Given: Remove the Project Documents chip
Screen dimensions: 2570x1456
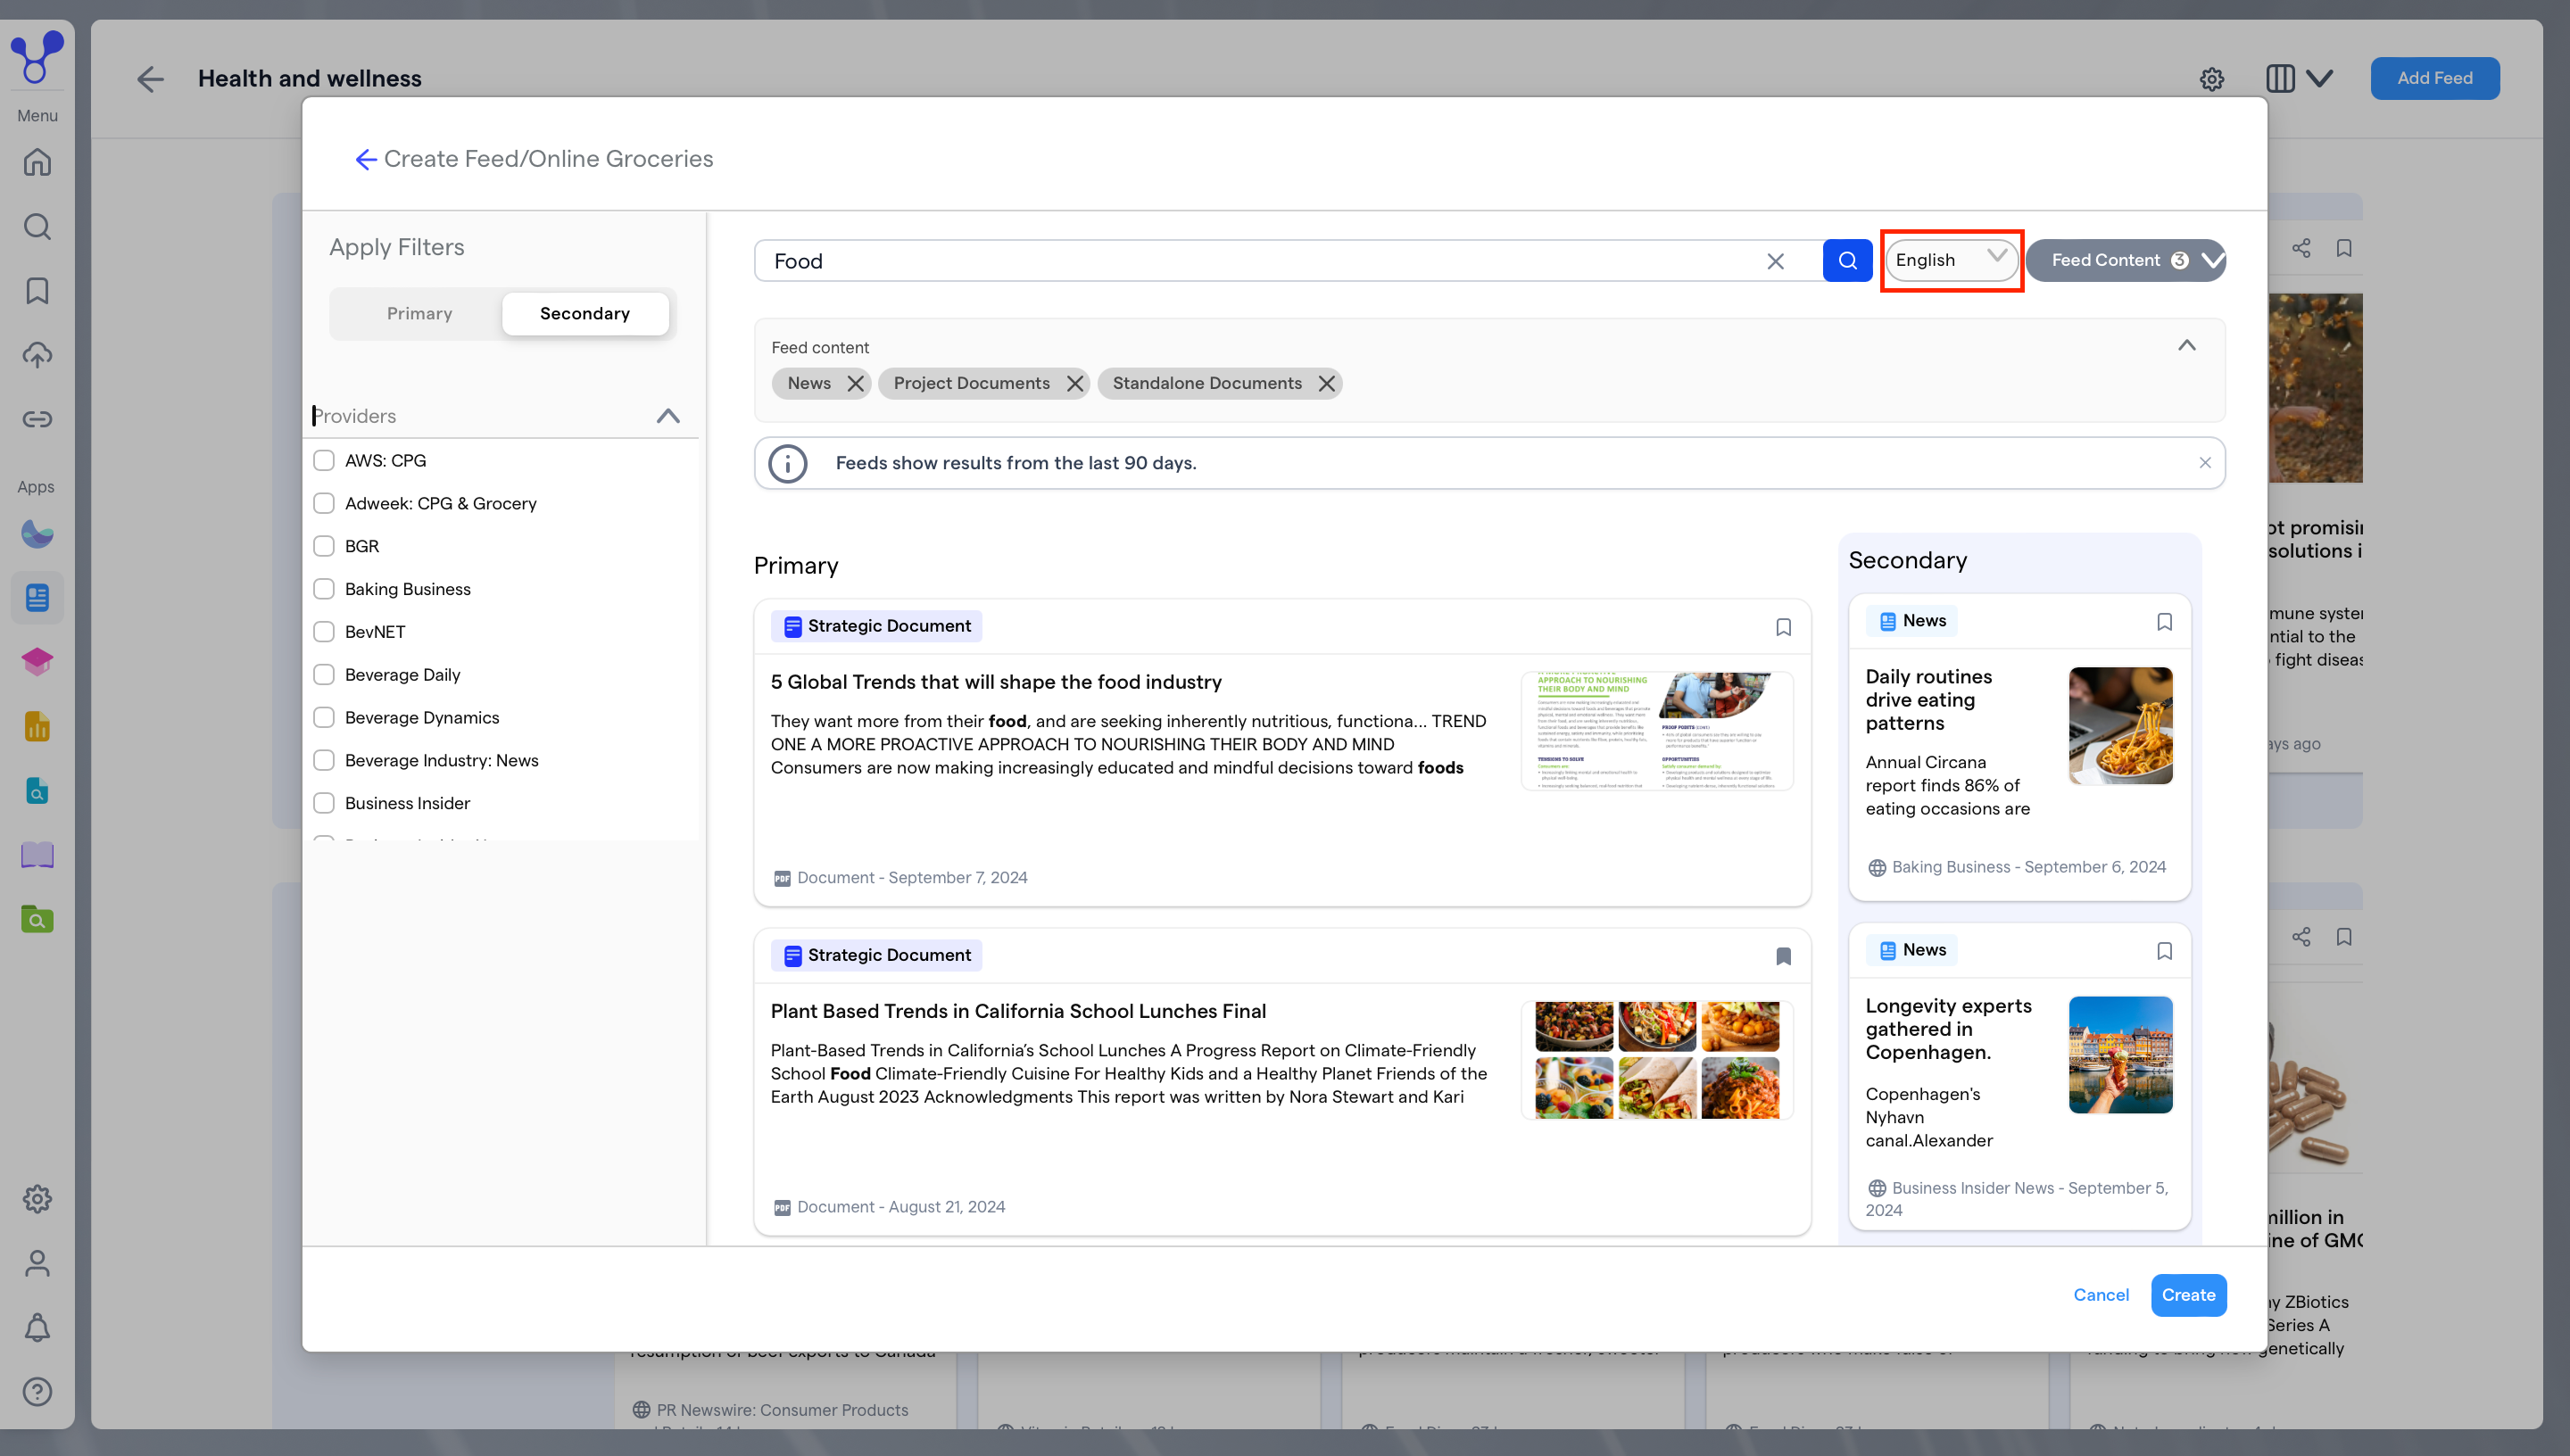Looking at the screenshot, I should [x=1074, y=384].
